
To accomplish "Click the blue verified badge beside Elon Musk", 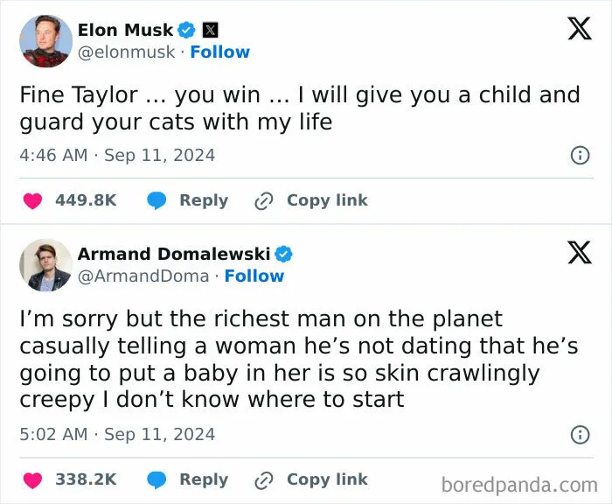I will click(x=186, y=30).
